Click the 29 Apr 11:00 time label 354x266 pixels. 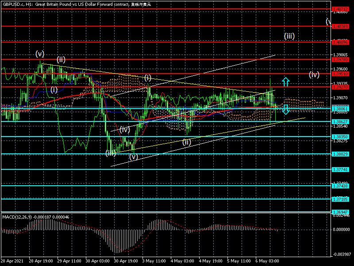(69, 261)
